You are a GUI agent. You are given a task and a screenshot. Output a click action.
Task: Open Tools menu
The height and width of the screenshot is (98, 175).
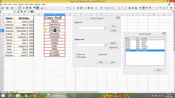point(27,4)
